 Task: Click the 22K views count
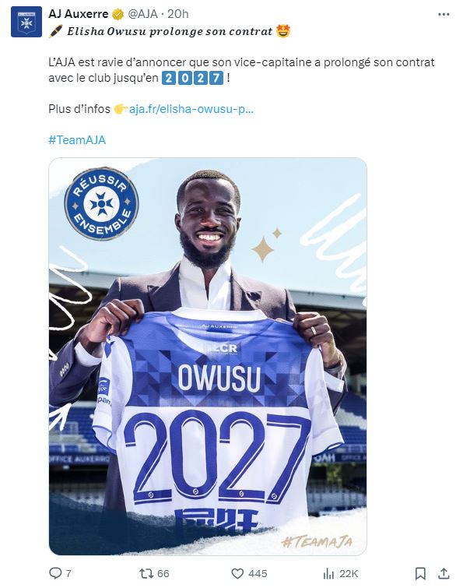(349, 573)
